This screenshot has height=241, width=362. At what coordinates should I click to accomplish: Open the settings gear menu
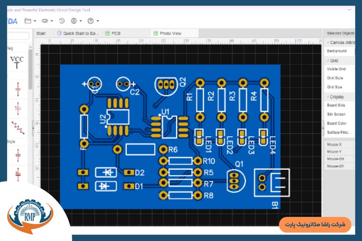(x=74, y=21)
